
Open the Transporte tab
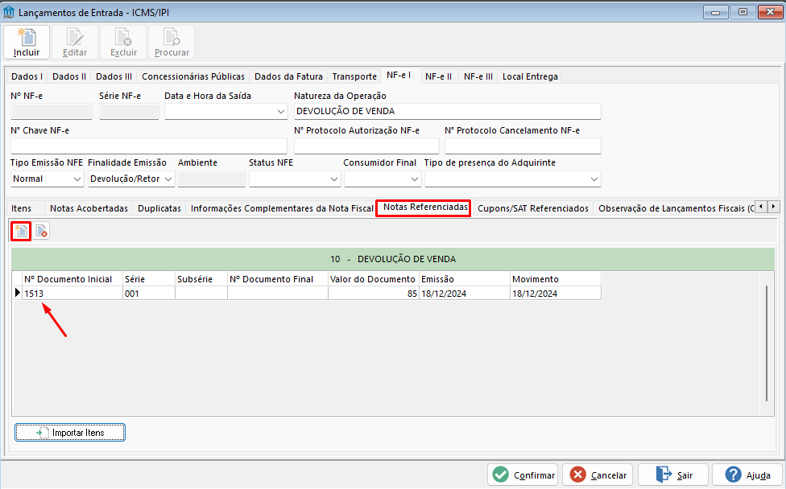point(354,76)
